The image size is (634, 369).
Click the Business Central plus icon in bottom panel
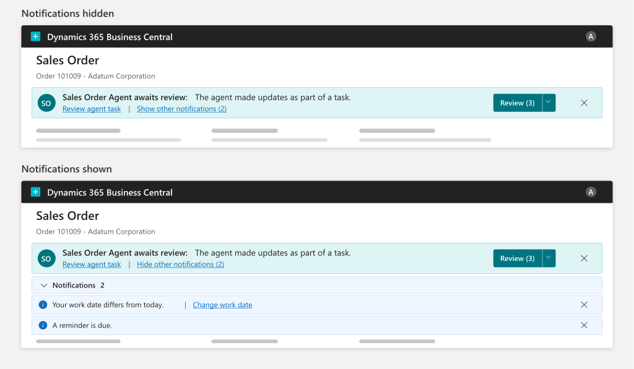click(35, 192)
